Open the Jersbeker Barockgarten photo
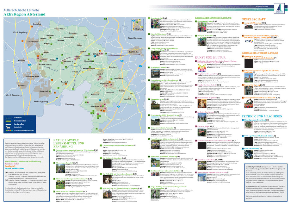The image size is (291, 206). pos(202,118)
